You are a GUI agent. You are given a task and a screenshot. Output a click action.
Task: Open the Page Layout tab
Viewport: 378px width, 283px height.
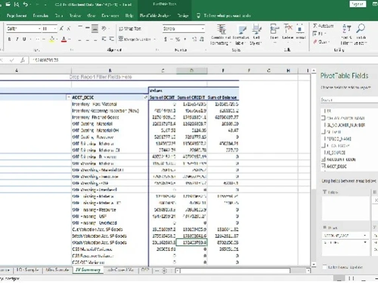[17, 15]
